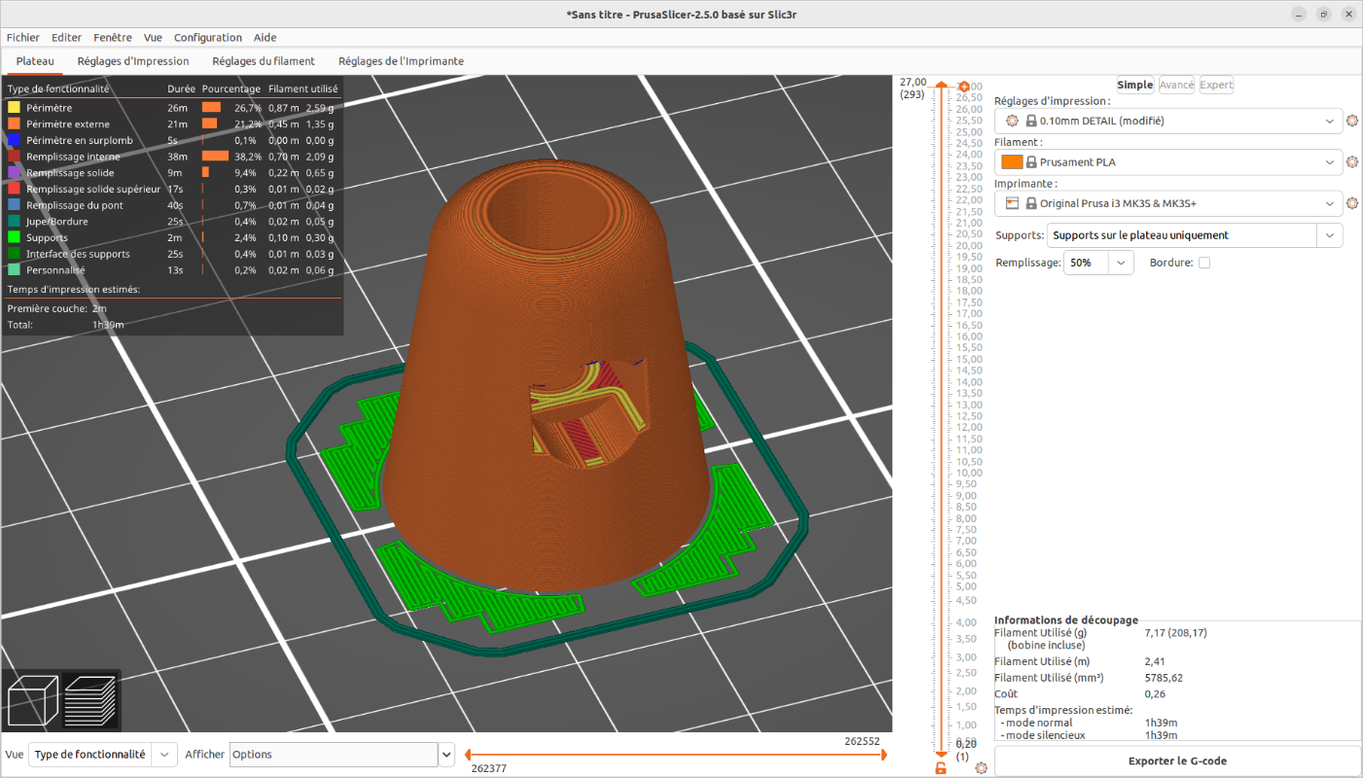The height and width of the screenshot is (778, 1363).
Task: Click the gear icon beside the printer preset
Action: (1351, 204)
